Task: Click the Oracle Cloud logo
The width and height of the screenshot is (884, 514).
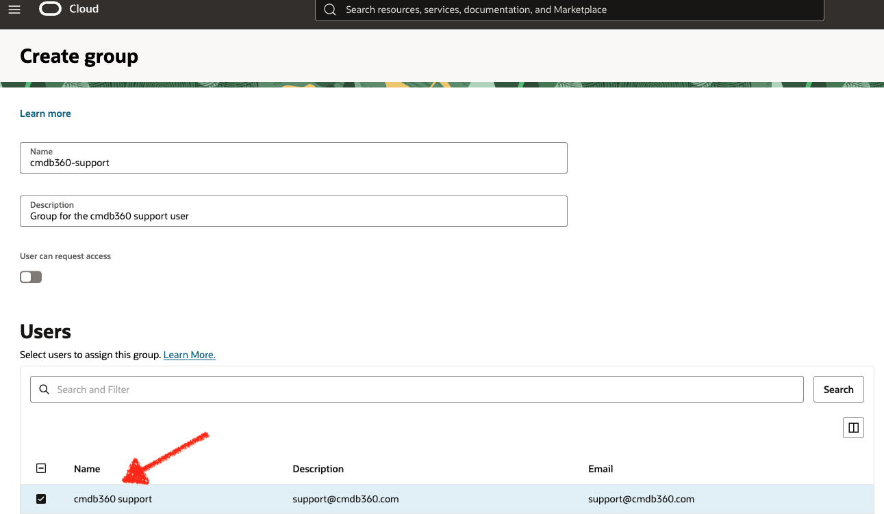Action: point(50,9)
